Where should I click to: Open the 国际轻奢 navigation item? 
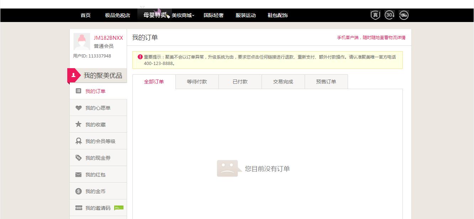214,15
